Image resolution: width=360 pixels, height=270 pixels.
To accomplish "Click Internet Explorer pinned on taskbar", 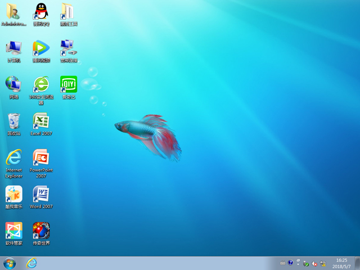I will 32,263.
